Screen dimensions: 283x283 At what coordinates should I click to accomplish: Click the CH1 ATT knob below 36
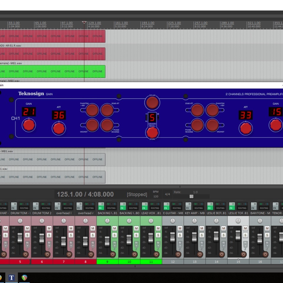(x=59, y=128)
